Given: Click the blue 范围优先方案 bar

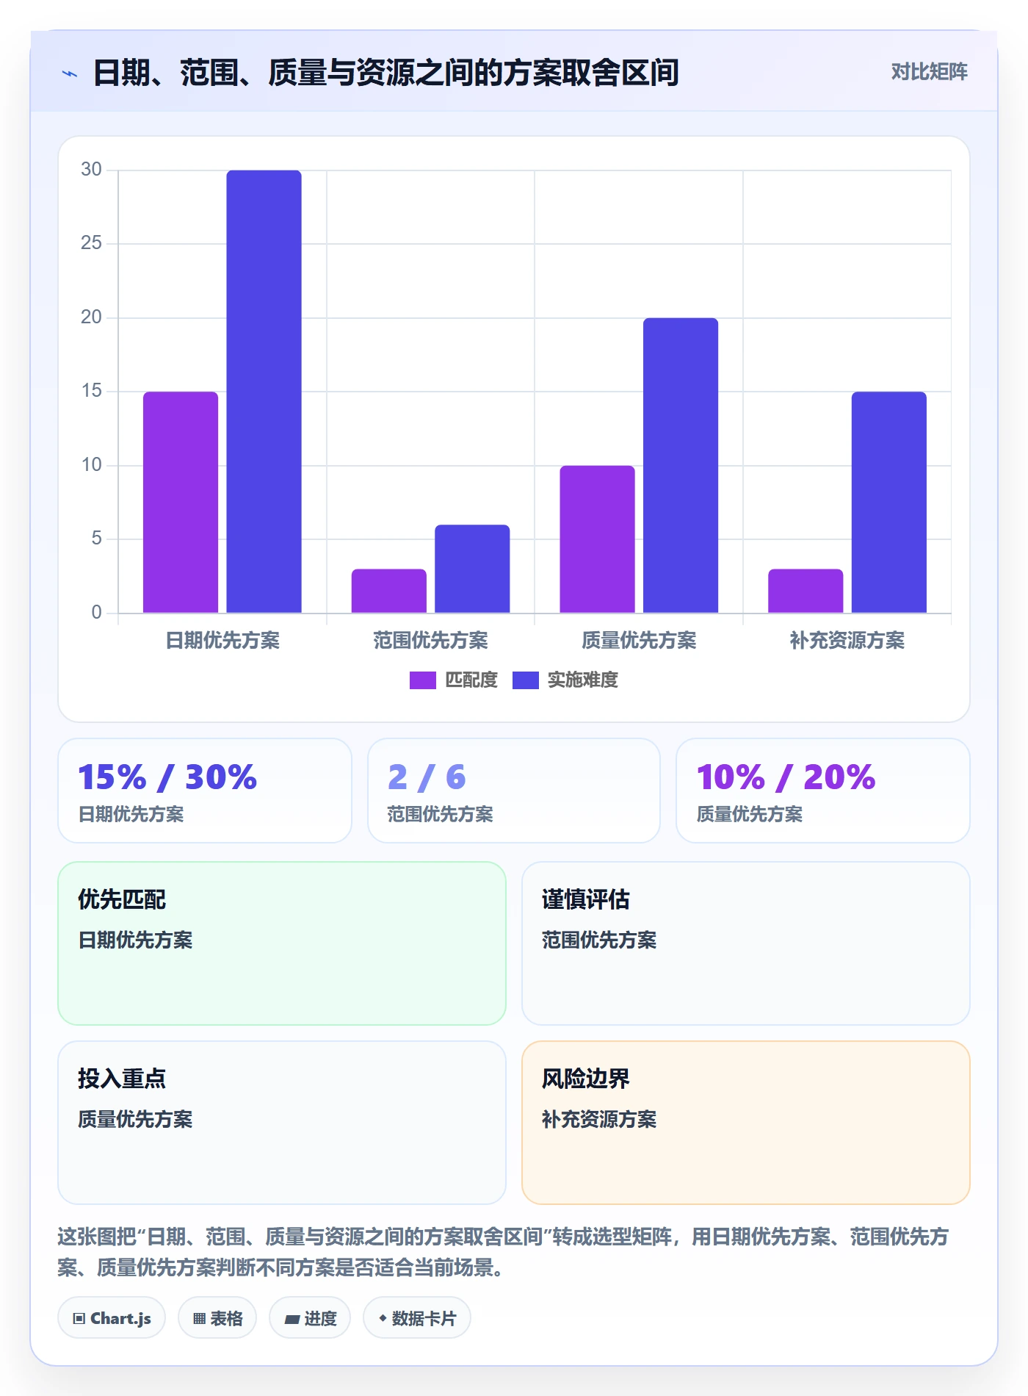Looking at the screenshot, I should click(x=472, y=569).
